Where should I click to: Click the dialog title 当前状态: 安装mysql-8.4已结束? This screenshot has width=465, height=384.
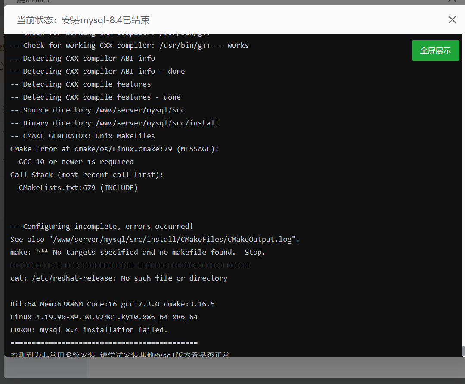pyautogui.click(x=84, y=20)
